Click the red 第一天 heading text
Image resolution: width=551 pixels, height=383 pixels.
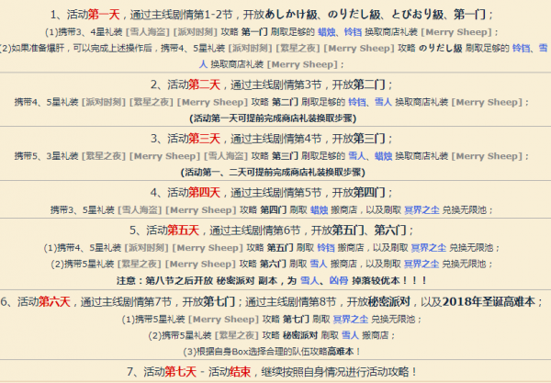click(x=104, y=15)
